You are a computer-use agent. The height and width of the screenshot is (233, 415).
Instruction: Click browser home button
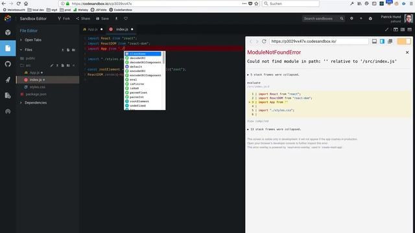pyautogui.click(x=26, y=4)
